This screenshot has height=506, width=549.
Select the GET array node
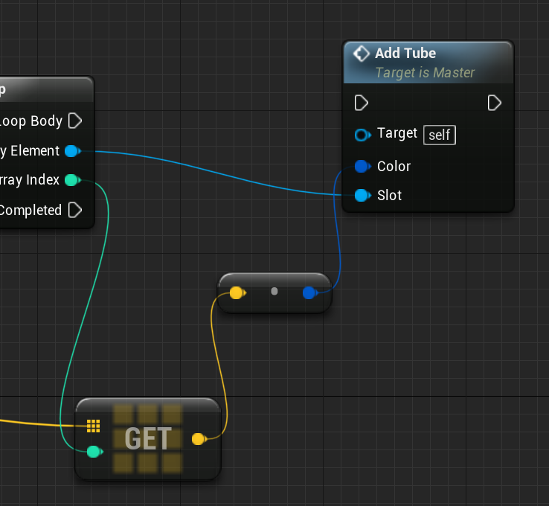[x=148, y=439]
